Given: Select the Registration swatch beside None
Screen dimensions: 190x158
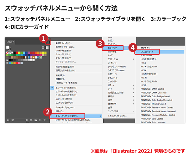Looking at the screenshot, I should tap(10, 53).
